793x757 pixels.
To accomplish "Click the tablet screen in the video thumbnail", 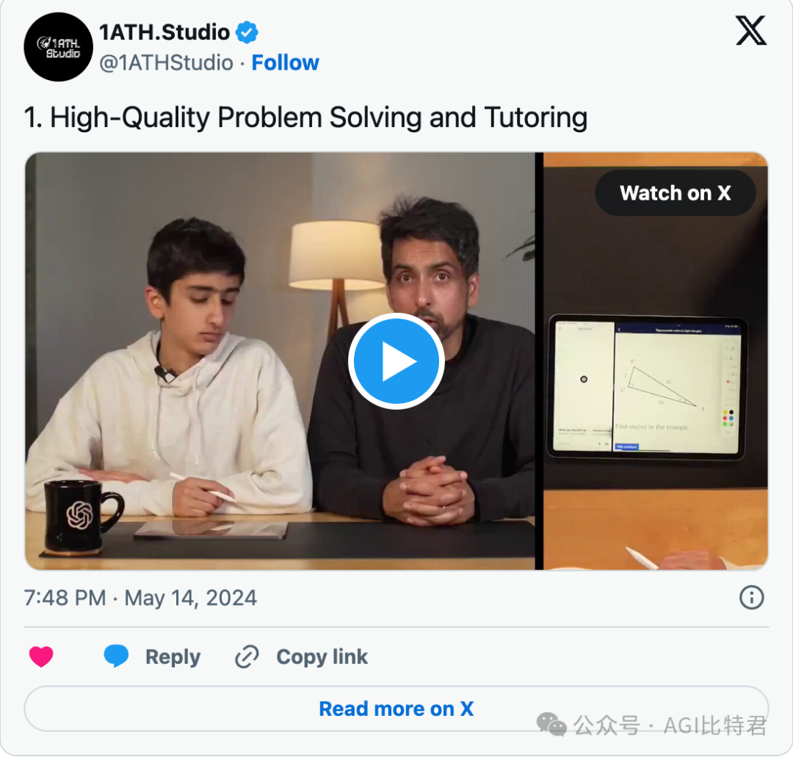I will 647,387.
